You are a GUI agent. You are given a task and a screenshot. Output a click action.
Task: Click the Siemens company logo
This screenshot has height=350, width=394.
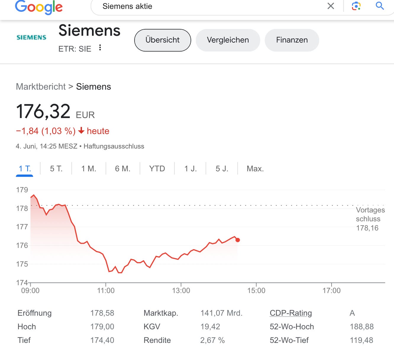click(31, 37)
